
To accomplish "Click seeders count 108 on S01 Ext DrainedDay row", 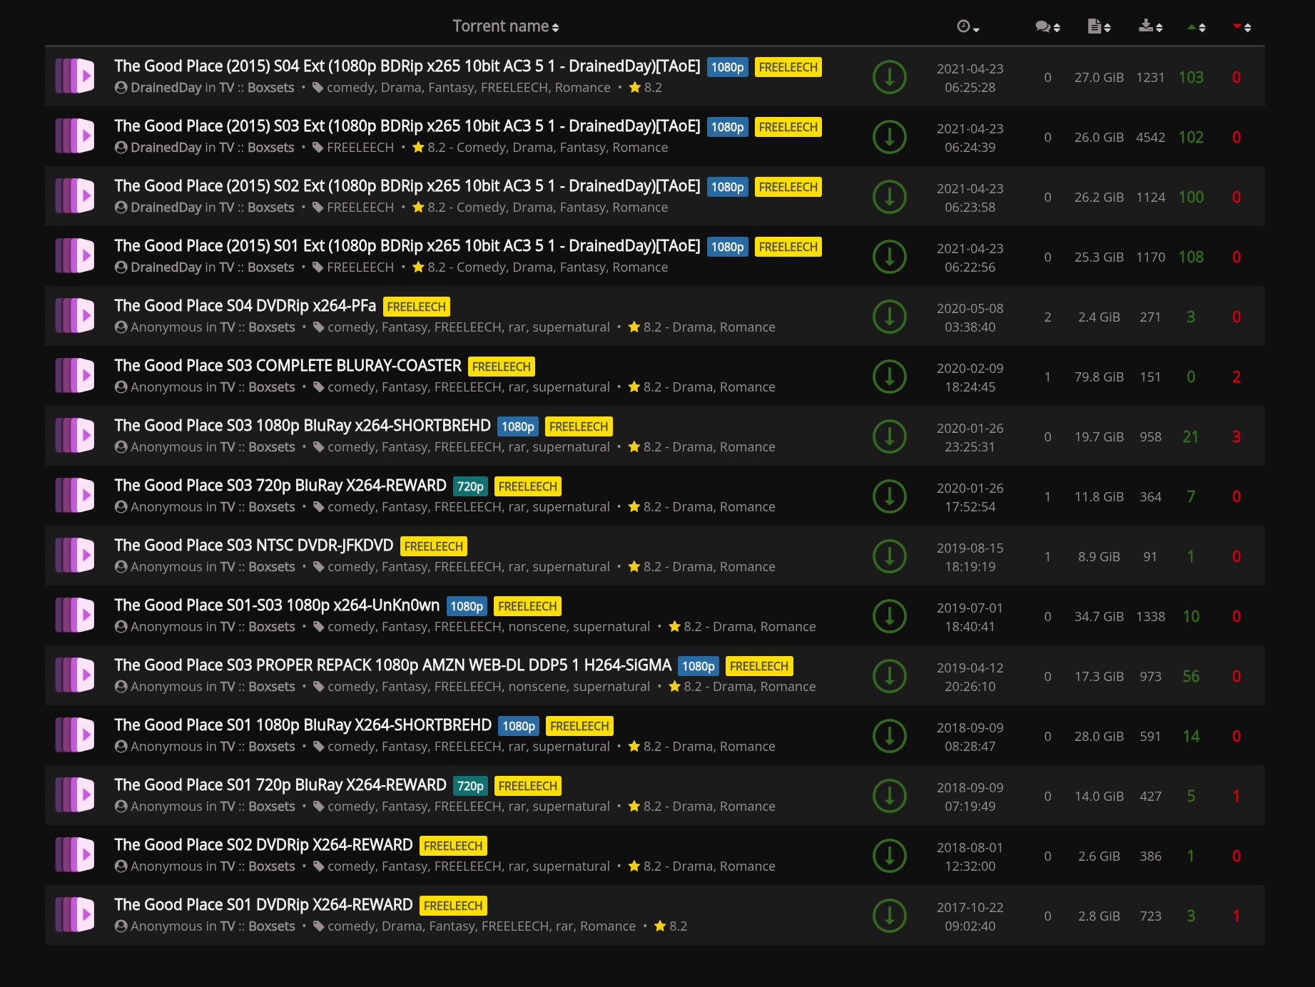I will [1191, 257].
